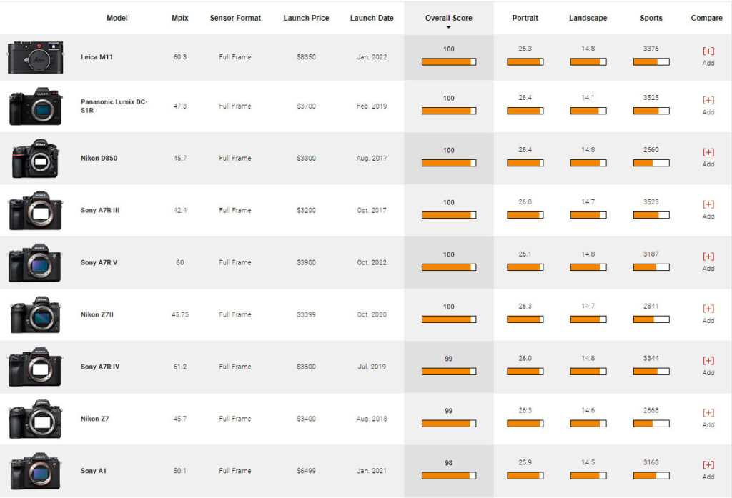Click the Leica M11 camera thumbnail

(36, 57)
